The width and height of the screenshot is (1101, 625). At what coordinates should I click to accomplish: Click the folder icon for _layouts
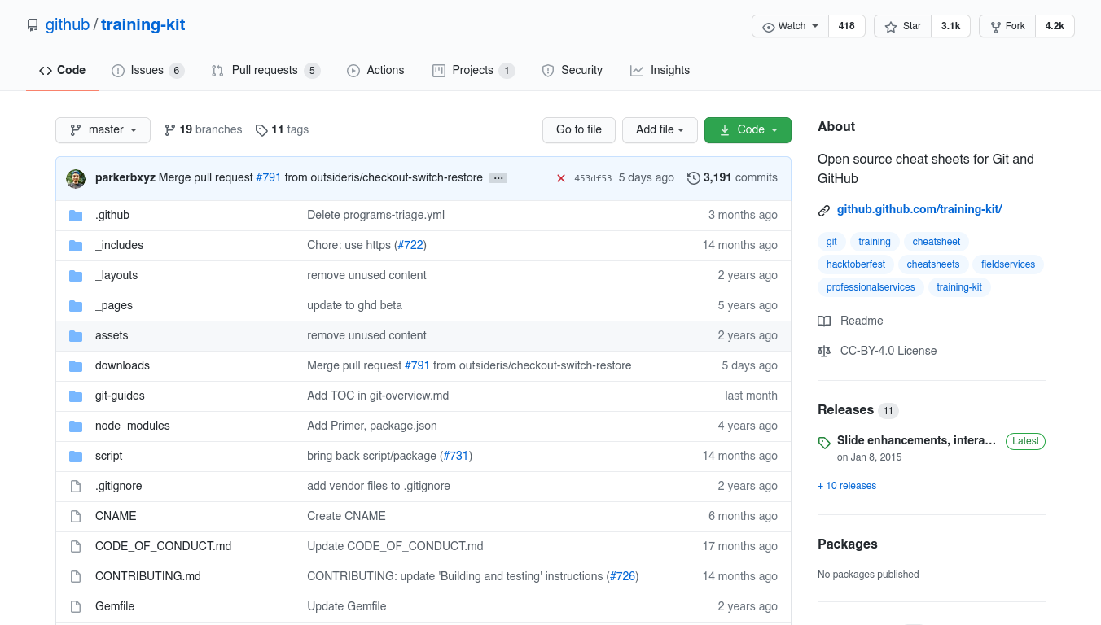point(76,275)
